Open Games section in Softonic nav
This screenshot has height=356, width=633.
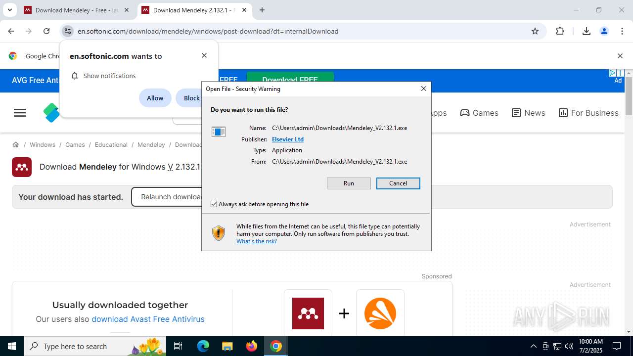click(x=479, y=113)
